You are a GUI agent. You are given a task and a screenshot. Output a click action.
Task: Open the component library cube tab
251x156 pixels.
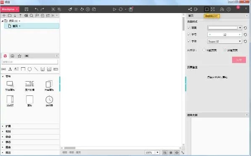(x=5, y=56)
